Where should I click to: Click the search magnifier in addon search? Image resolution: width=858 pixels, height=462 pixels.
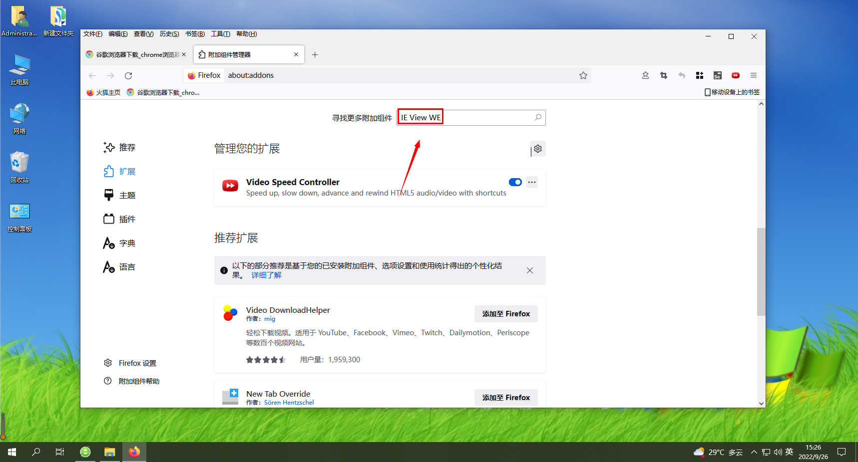pos(538,117)
